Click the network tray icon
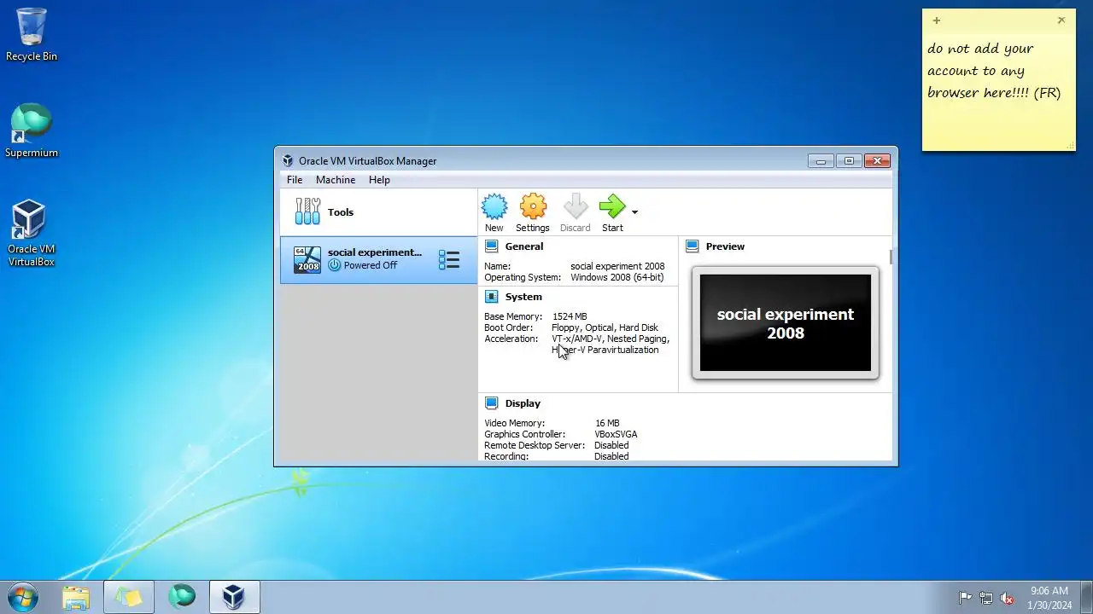This screenshot has height=614, width=1093. click(x=986, y=598)
